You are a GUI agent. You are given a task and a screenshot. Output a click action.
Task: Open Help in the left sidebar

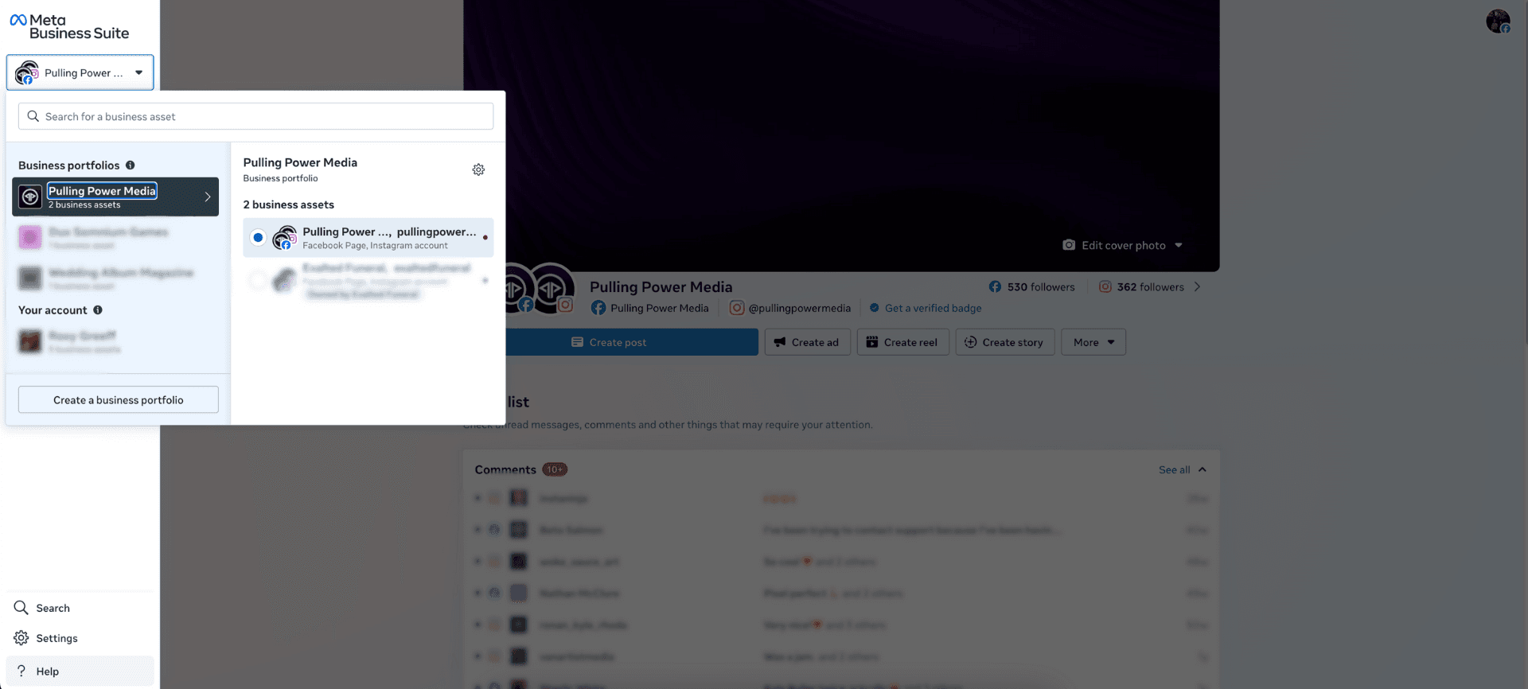pyautogui.click(x=80, y=671)
